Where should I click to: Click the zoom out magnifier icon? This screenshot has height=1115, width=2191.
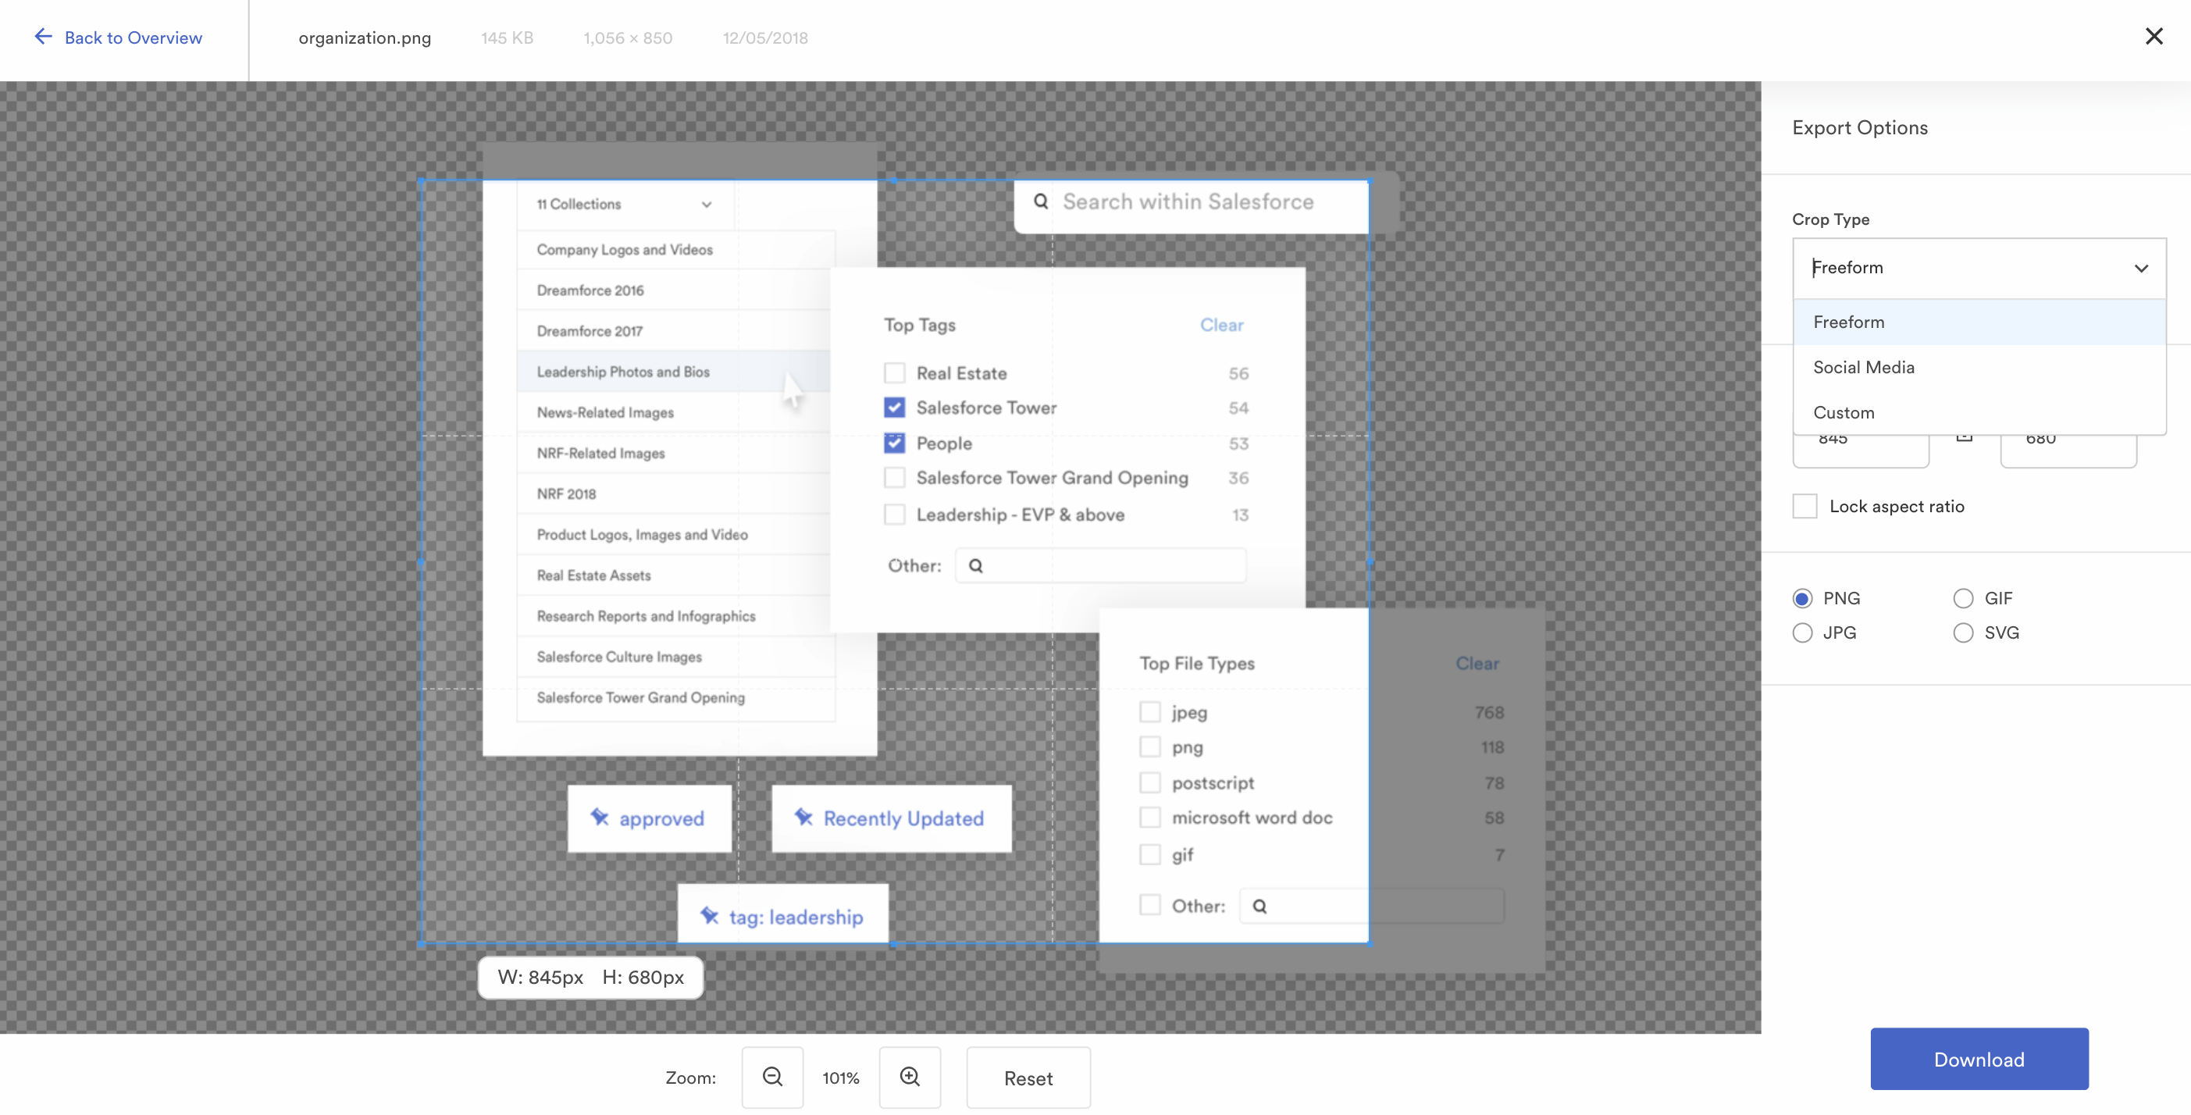coord(772,1077)
